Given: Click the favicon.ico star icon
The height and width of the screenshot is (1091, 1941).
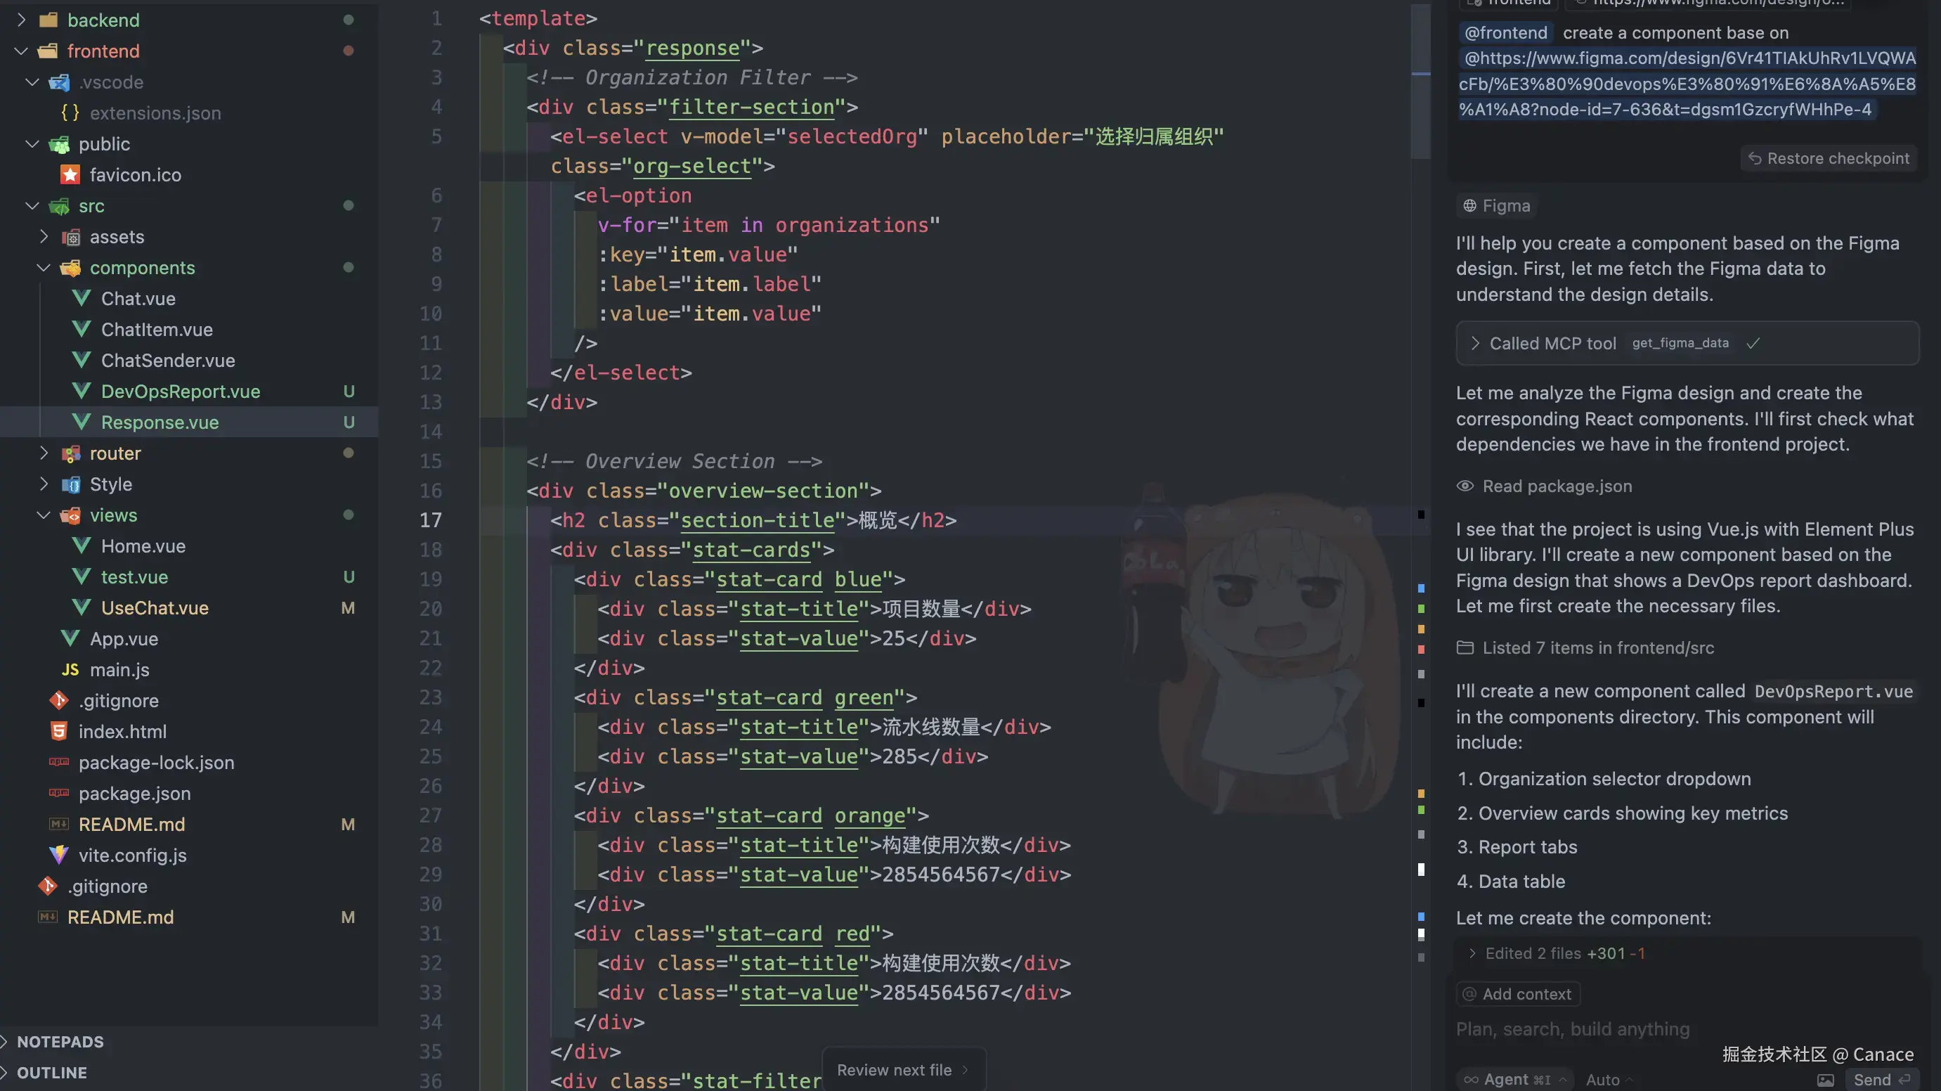Looking at the screenshot, I should click(70, 175).
